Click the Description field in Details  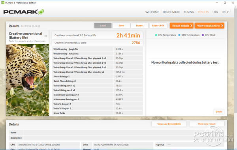(124, 138)
